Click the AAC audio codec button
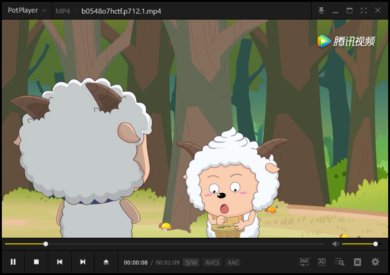The height and width of the screenshot is (275, 390). (233, 262)
